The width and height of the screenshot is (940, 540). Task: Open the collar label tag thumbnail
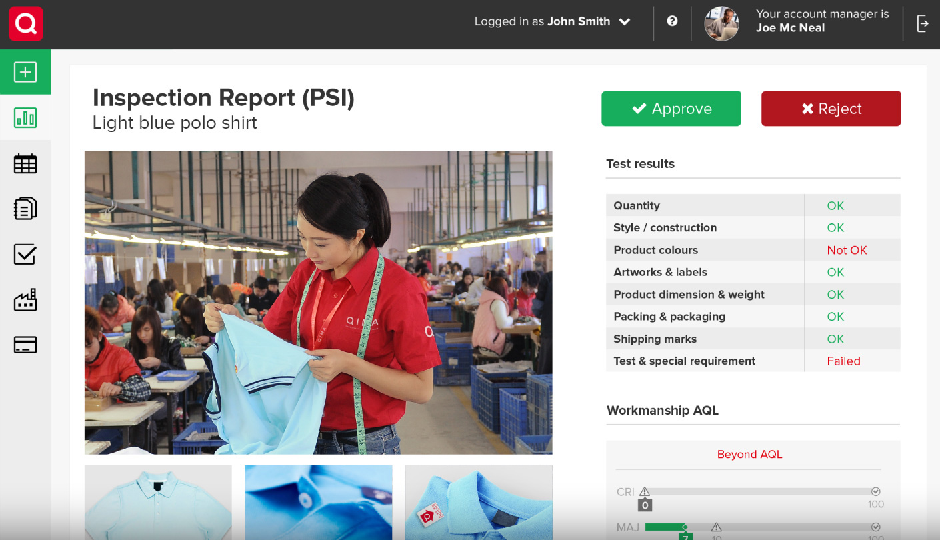pyautogui.click(x=478, y=502)
